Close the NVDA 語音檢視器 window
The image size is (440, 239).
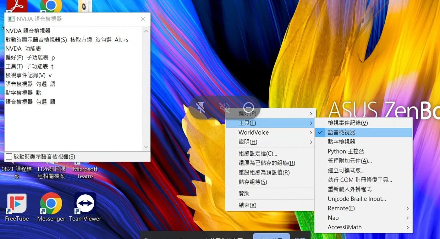tap(143, 19)
